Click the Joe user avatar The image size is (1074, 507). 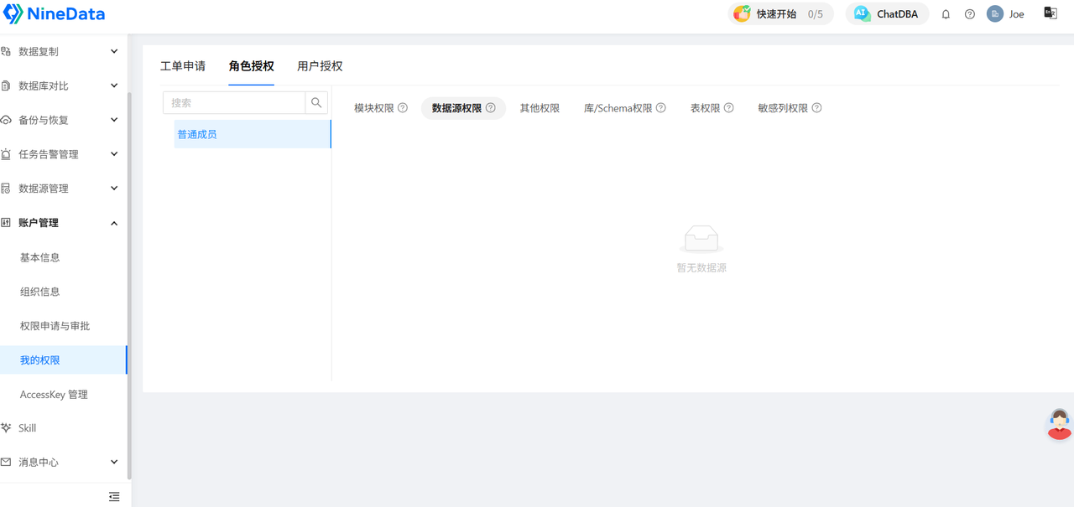point(995,14)
